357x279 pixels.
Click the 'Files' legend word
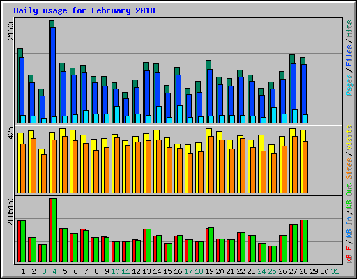click(x=349, y=56)
